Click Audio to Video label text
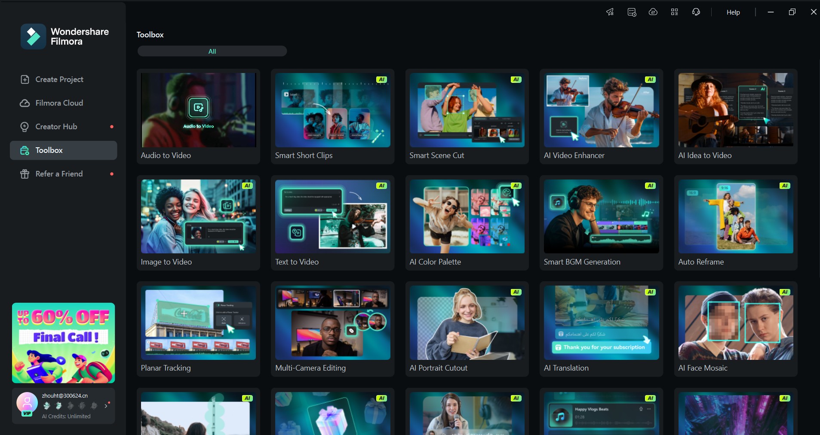Viewport: 820px width, 435px height. [x=166, y=155]
